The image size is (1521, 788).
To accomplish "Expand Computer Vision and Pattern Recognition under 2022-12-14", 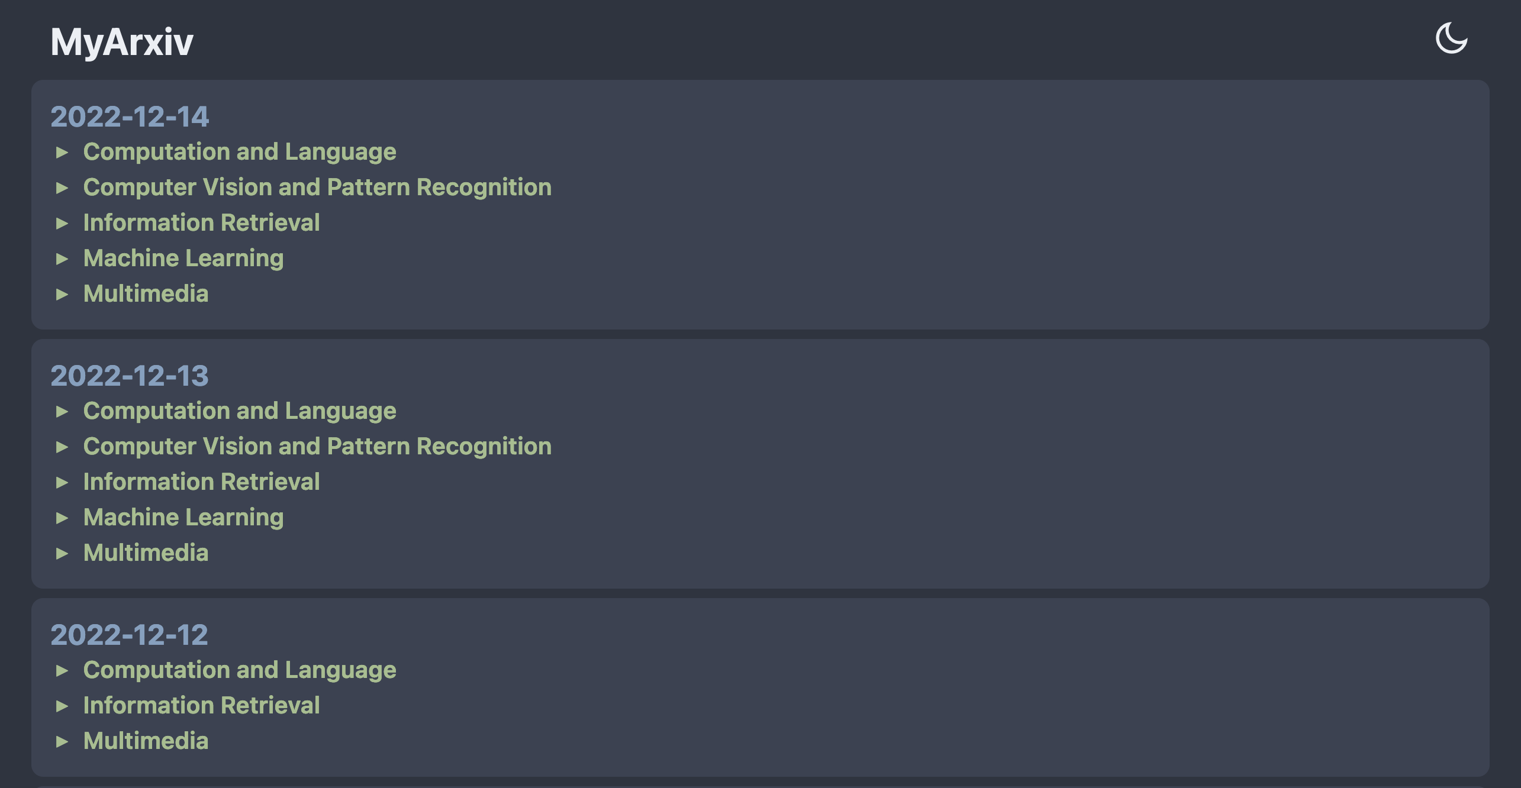I will (317, 188).
